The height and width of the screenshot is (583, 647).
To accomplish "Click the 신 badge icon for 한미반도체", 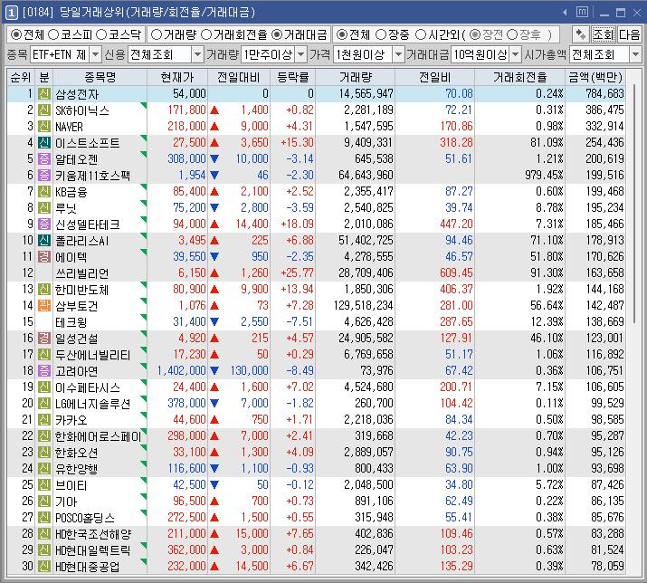I will 44,289.
